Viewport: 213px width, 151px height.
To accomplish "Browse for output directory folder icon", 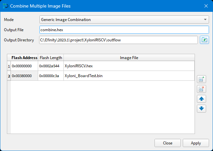I will click(x=204, y=40).
